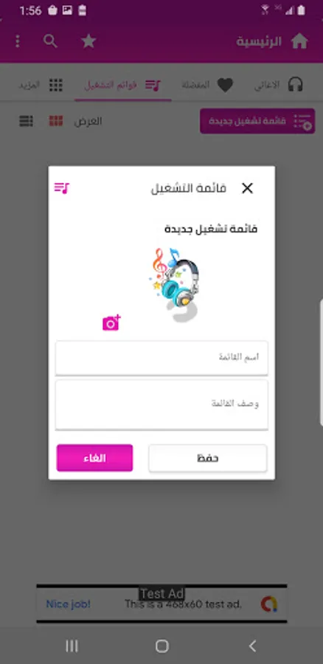The image size is (323, 664).
Task: Open the three-dot overflow menu
Action: point(18,41)
